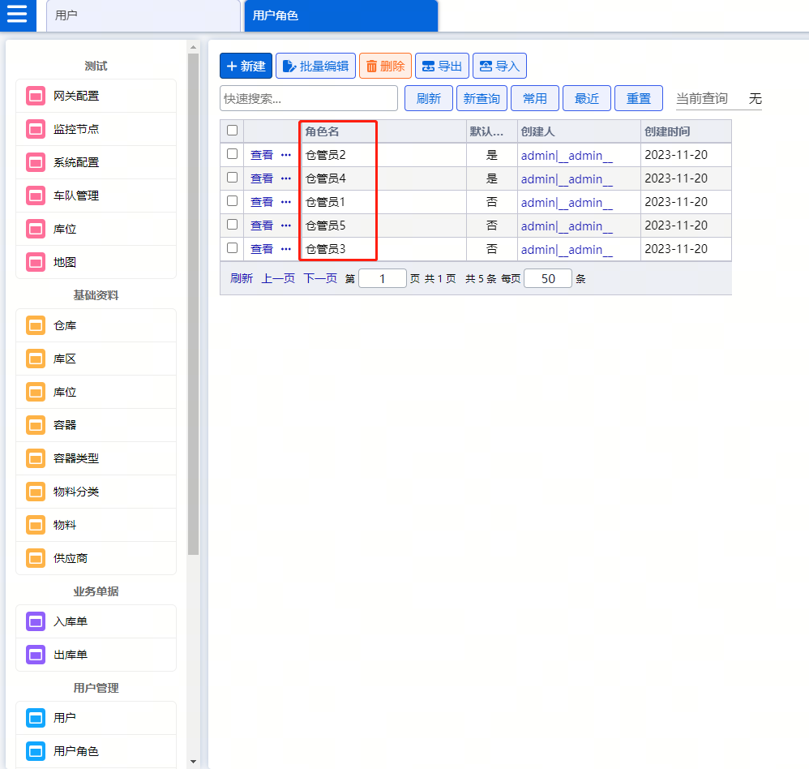Click the 创建人 column header
The image size is (809, 769).
tap(579, 131)
